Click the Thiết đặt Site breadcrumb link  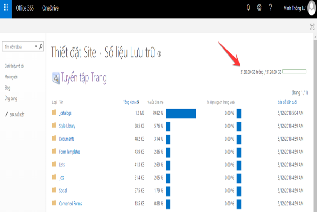(73, 53)
